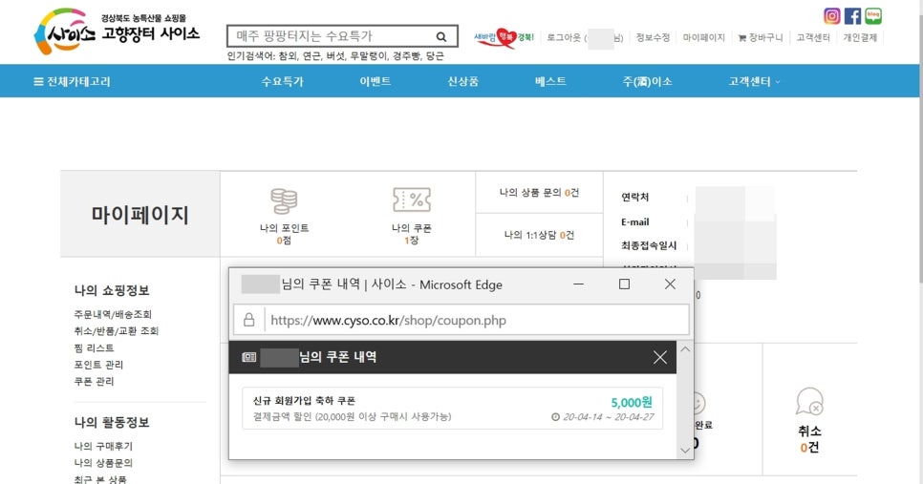923x484 pixels.
Task: Click 나의 1:1상담 0건
Action: (x=539, y=235)
